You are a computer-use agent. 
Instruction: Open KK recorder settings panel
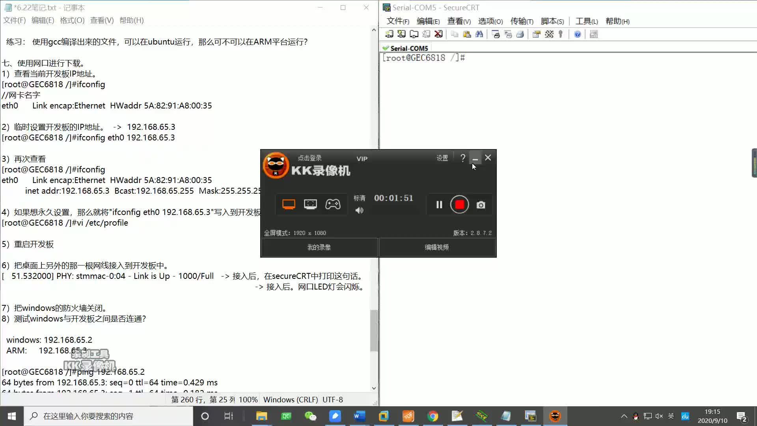pos(442,158)
